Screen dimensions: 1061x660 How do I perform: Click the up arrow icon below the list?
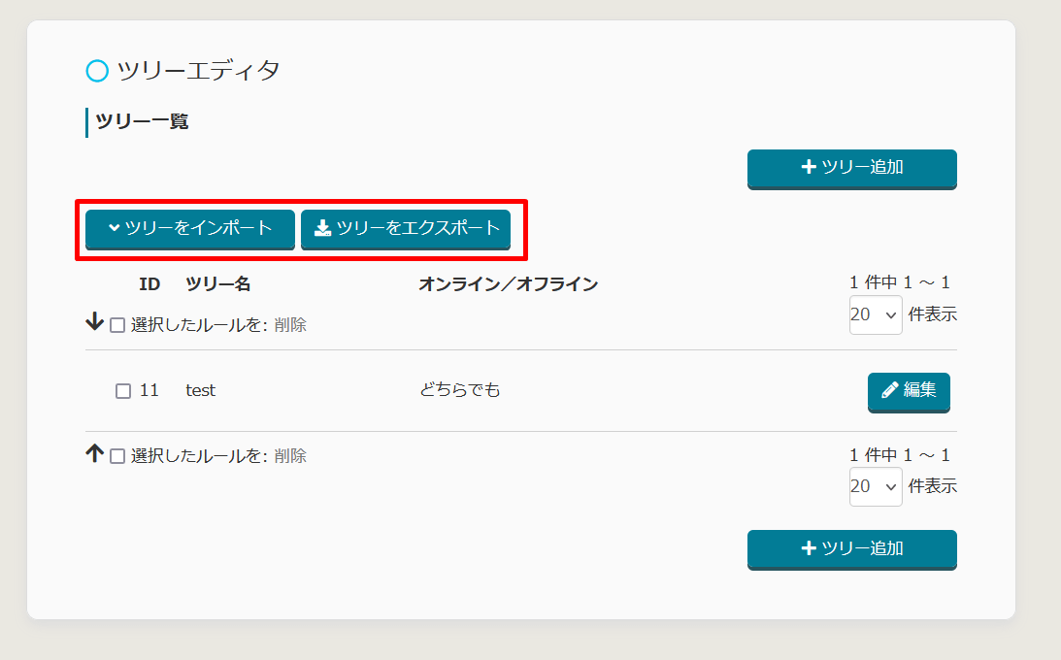[x=94, y=453]
